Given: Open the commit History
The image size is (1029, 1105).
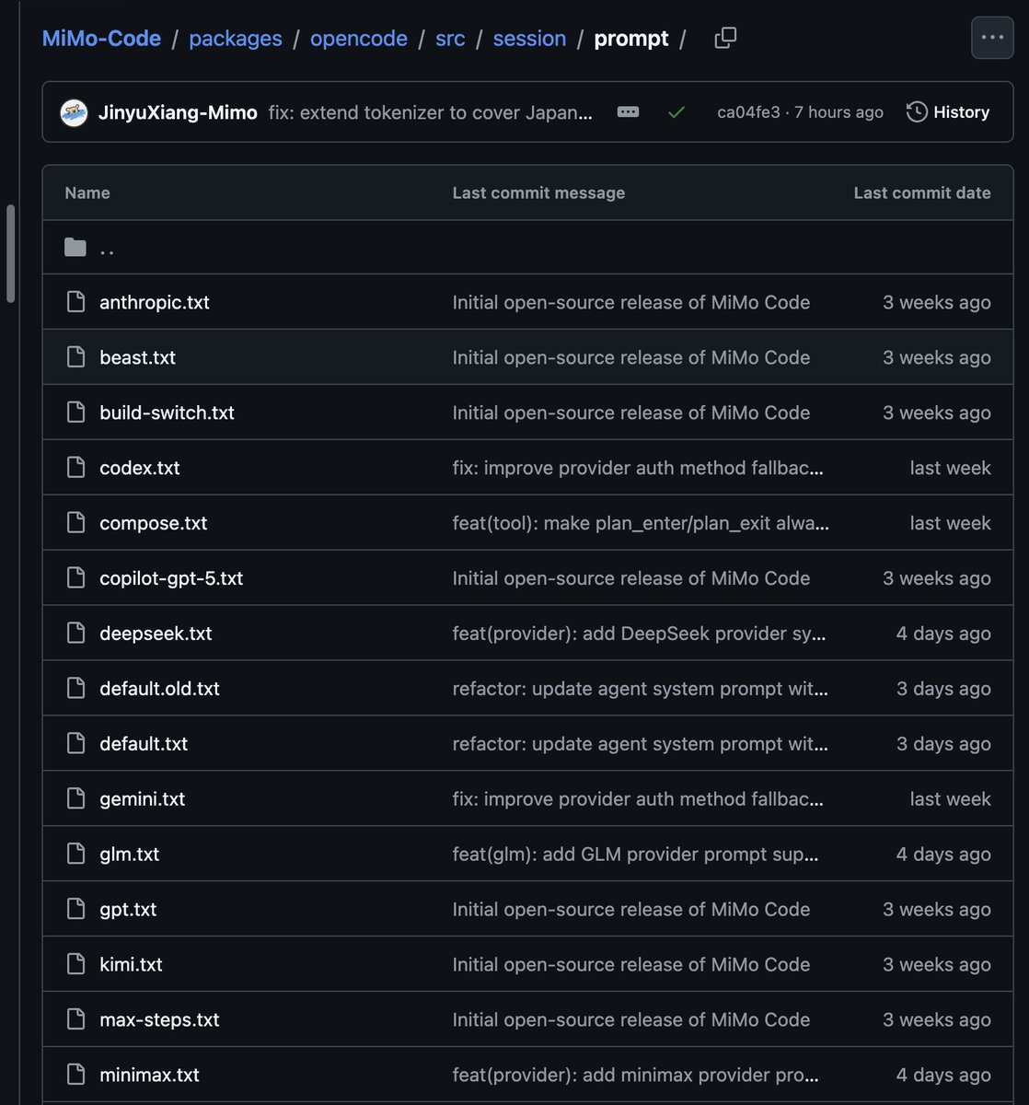Looking at the screenshot, I should click(948, 112).
